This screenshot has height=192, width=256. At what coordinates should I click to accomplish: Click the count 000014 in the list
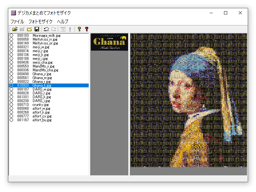[x=23, y=51]
